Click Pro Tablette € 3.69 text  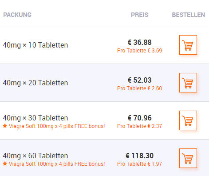(139, 51)
